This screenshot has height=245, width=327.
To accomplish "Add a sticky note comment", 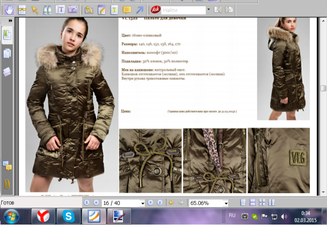I will (x=127, y=9).
